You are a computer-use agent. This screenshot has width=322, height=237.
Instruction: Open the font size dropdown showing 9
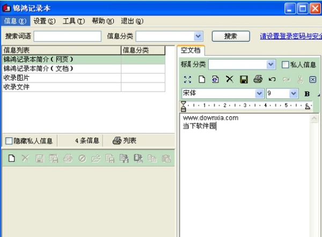tap(294, 93)
